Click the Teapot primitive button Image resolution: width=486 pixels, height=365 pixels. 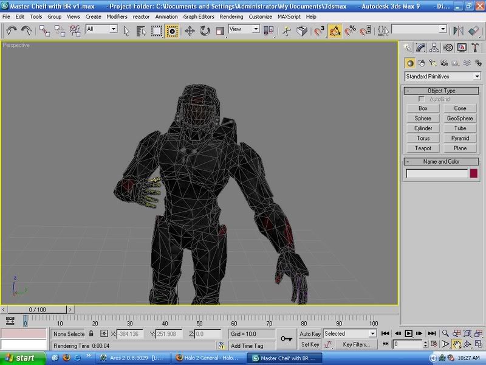pos(423,148)
